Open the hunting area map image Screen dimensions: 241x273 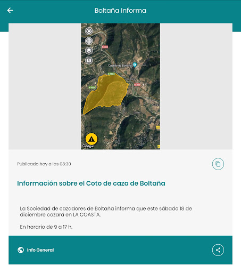120,86
